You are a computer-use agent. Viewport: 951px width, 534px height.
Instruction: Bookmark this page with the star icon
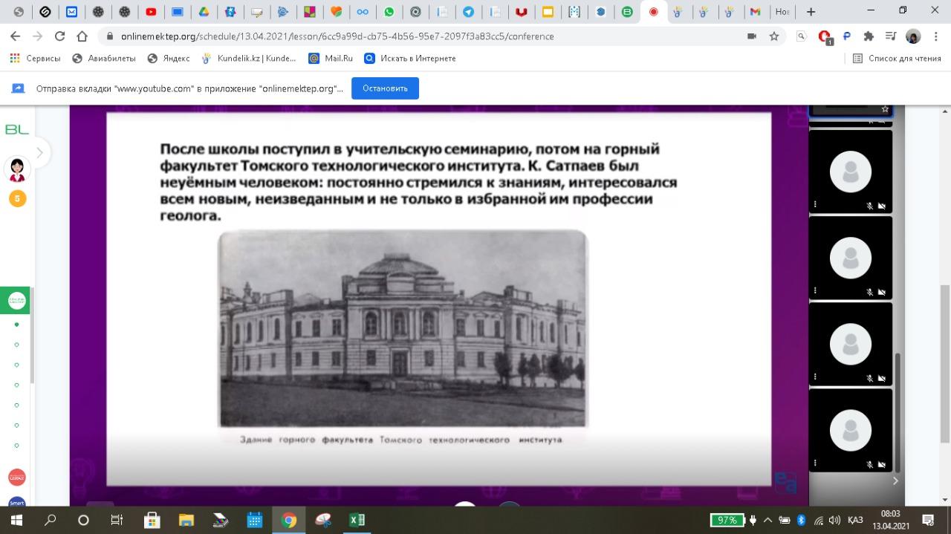point(774,36)
